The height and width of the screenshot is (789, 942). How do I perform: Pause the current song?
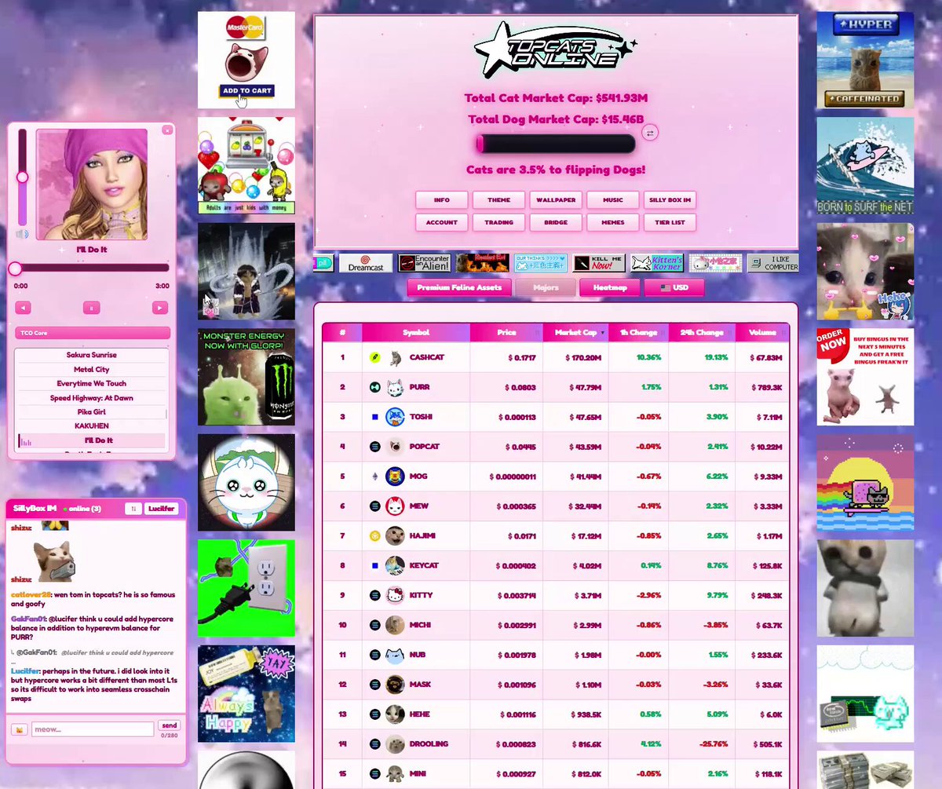click(91, 308)
